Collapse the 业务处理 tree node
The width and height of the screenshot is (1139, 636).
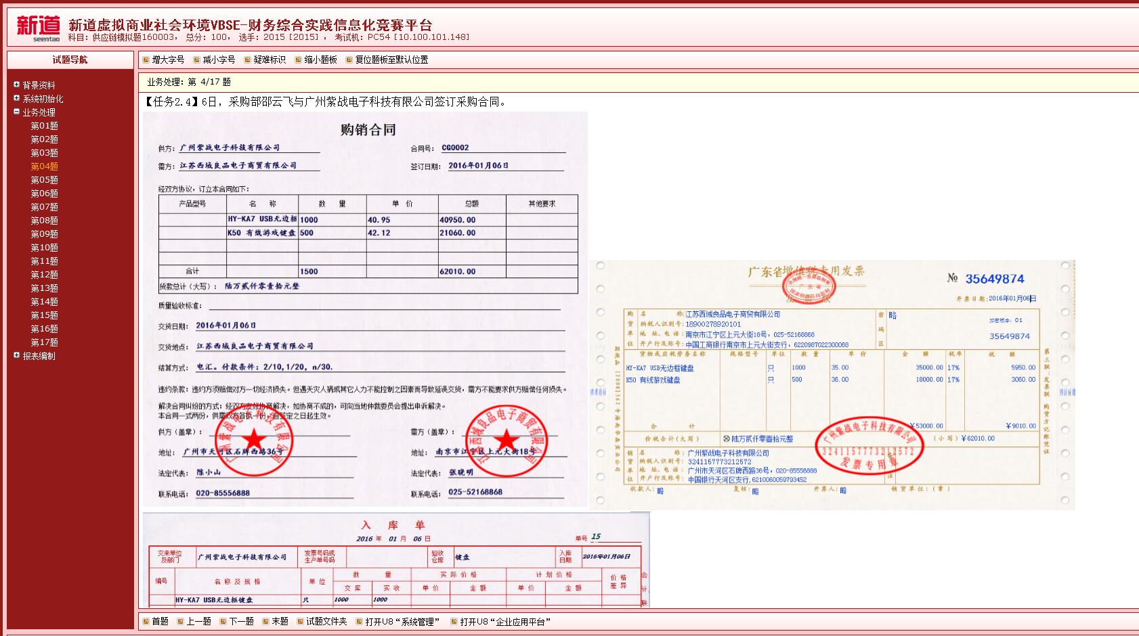click(x=16, y=112)
